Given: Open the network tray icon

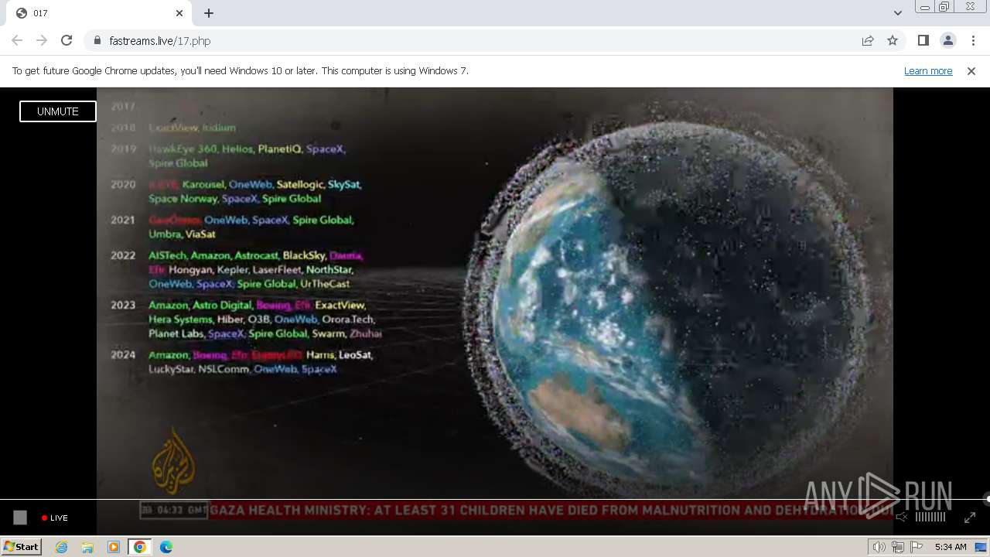Looking at the screenshot, I should click(898, 547).
